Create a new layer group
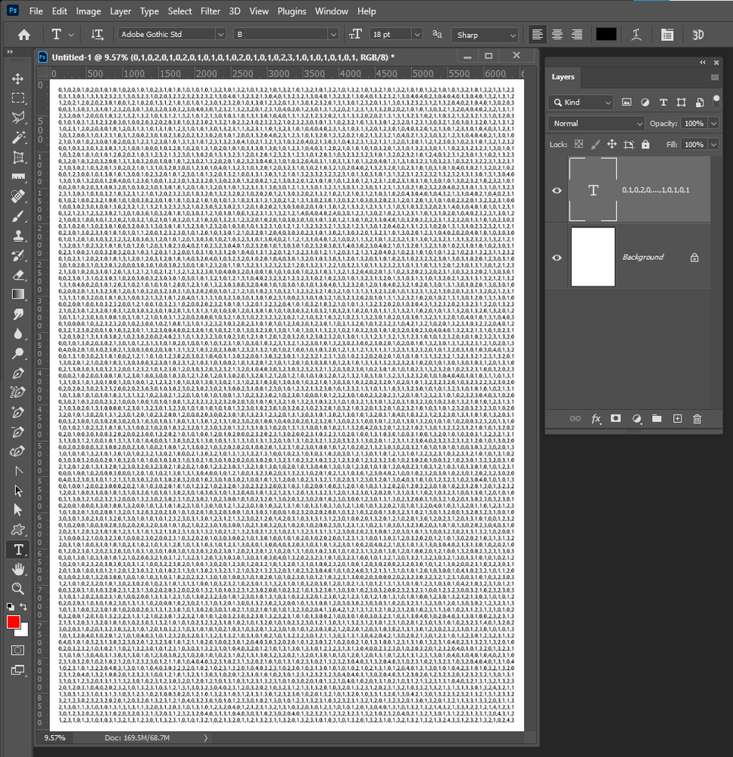 (657, 418)
